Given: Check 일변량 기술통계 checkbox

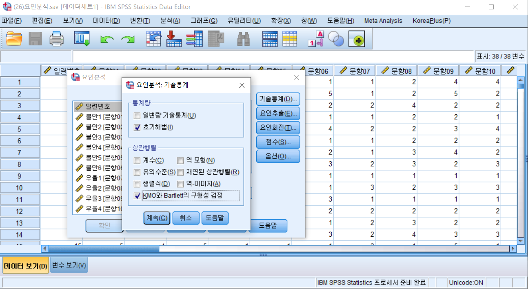Looking at the screenshot, I should (x=137, y=116).
